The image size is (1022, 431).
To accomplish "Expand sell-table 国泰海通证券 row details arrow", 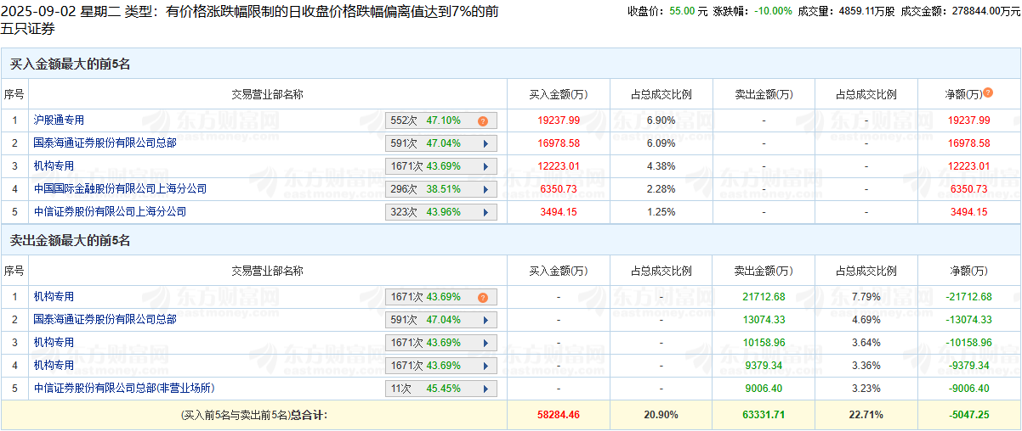I will 485,321.
